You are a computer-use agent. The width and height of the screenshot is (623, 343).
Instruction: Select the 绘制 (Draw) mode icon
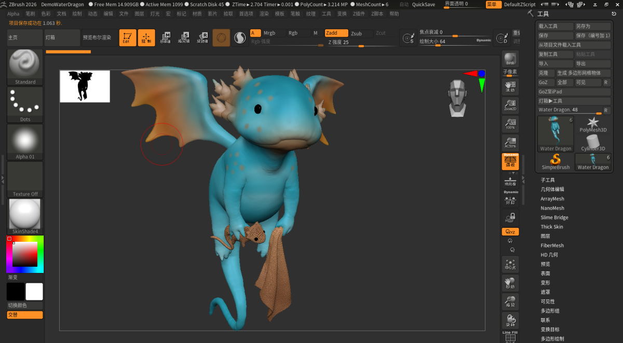point(146,37)
